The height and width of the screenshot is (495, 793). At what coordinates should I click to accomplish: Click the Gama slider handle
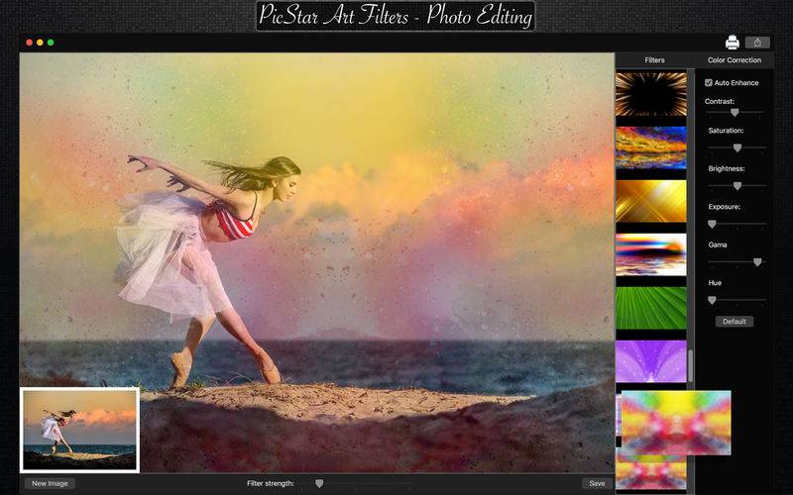(757, 262)
